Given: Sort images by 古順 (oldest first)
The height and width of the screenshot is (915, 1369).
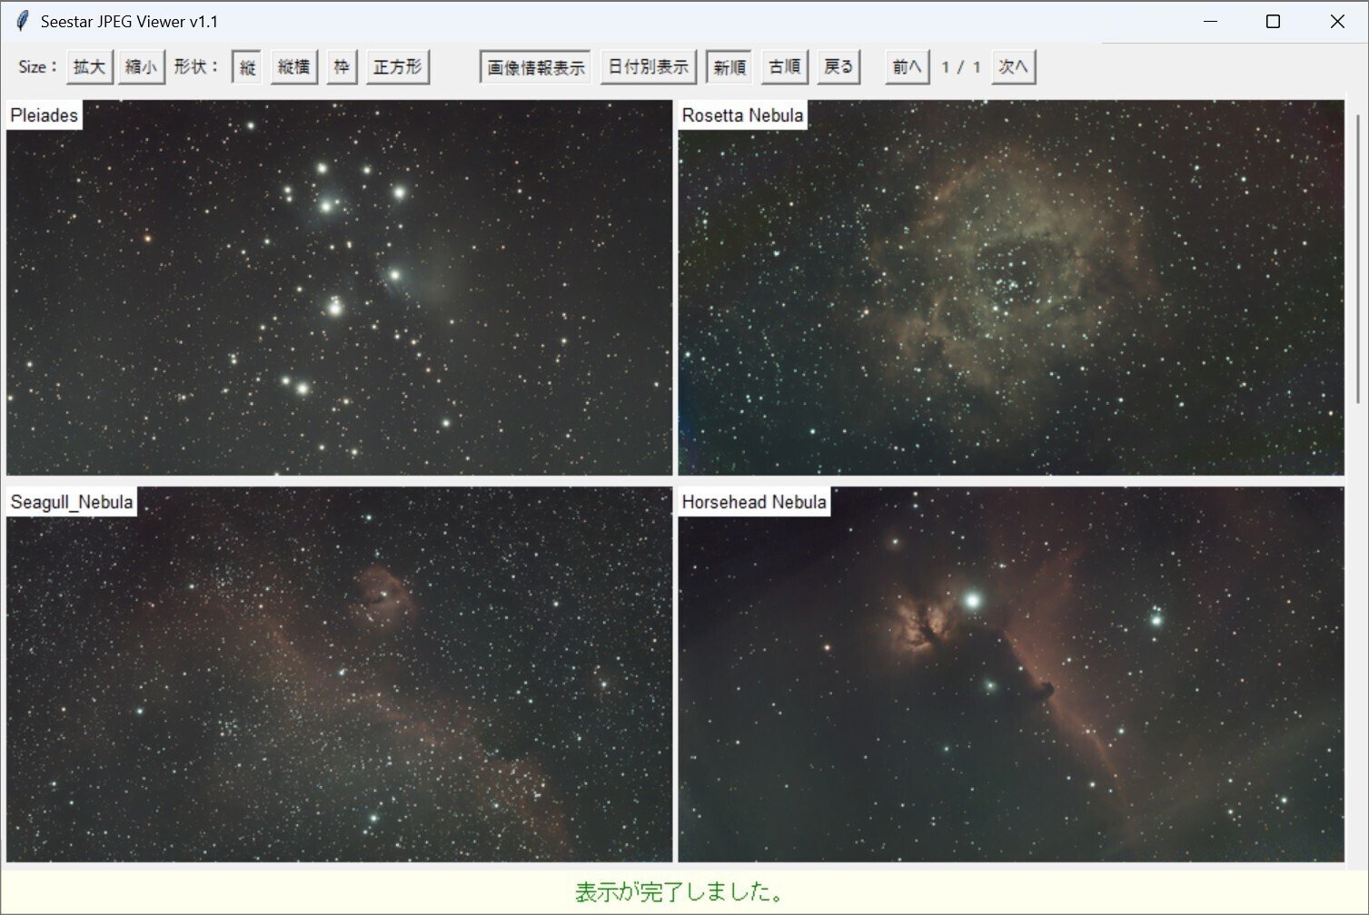Looking at the screenshot, I should coord(783,65).
